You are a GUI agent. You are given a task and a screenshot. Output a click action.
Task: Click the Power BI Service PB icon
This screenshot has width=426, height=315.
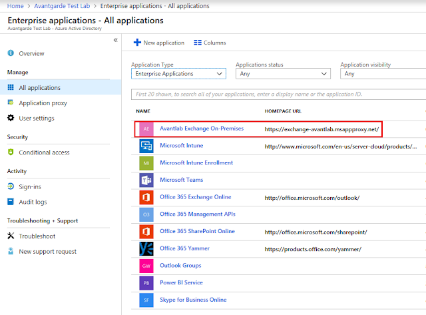pyautogui.click(x=146, y=283)
